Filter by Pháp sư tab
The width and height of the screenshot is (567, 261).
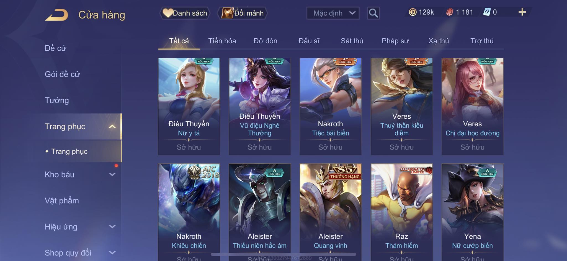pyautogui.click(x=395, y=41)
